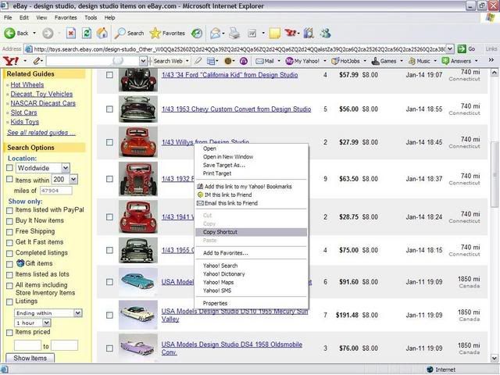
Task: Click See all related guides link
Action: 41,133
